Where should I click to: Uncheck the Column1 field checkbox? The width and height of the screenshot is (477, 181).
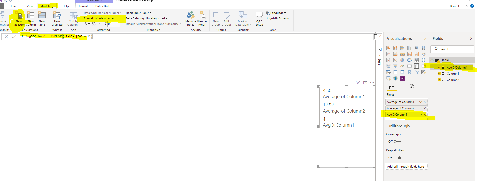pyautogui.click(x=439, y=74)
